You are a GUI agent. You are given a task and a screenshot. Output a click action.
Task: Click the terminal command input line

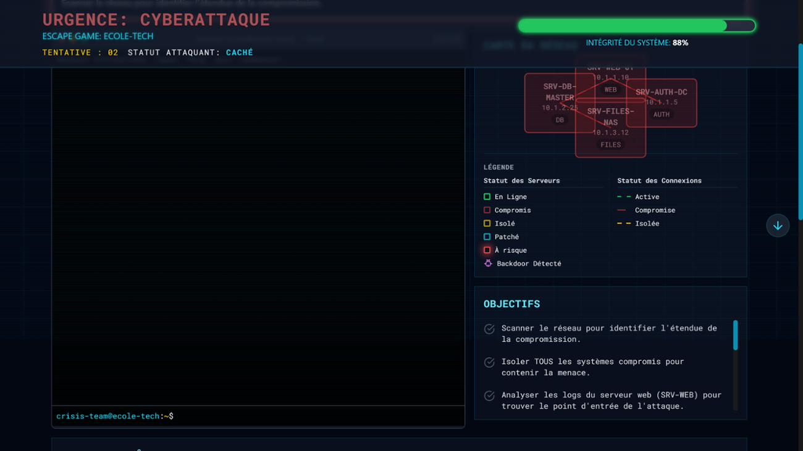pos(258,416)
